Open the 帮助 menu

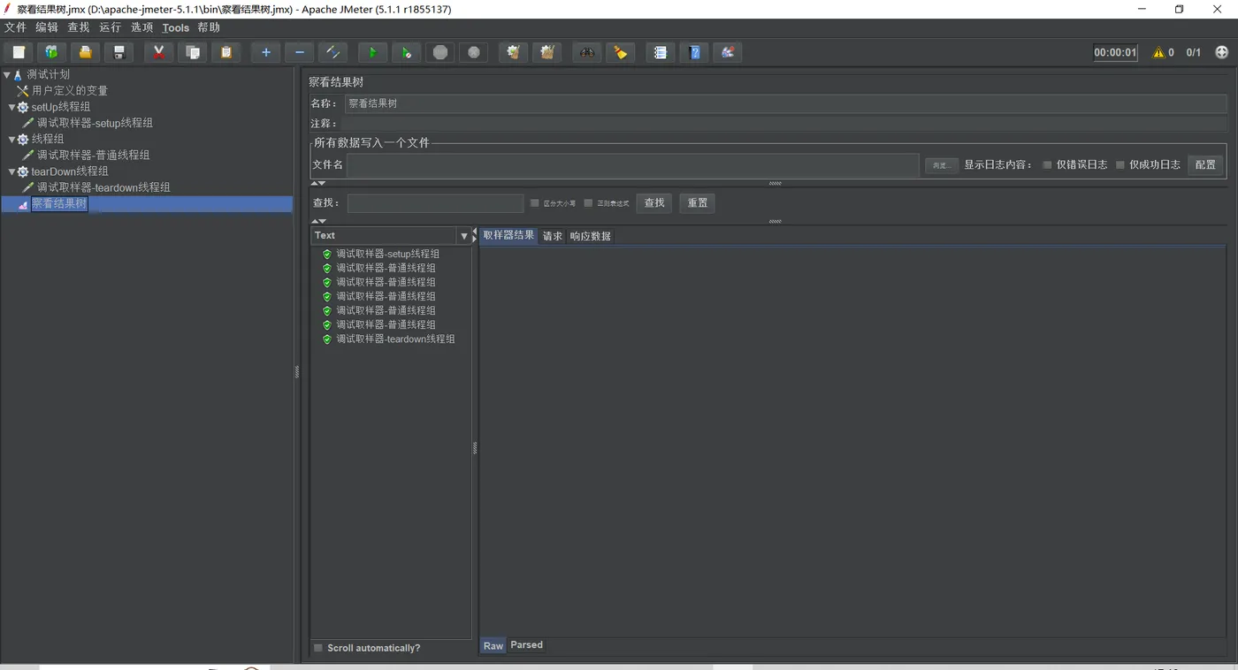[x=209, y=27]
